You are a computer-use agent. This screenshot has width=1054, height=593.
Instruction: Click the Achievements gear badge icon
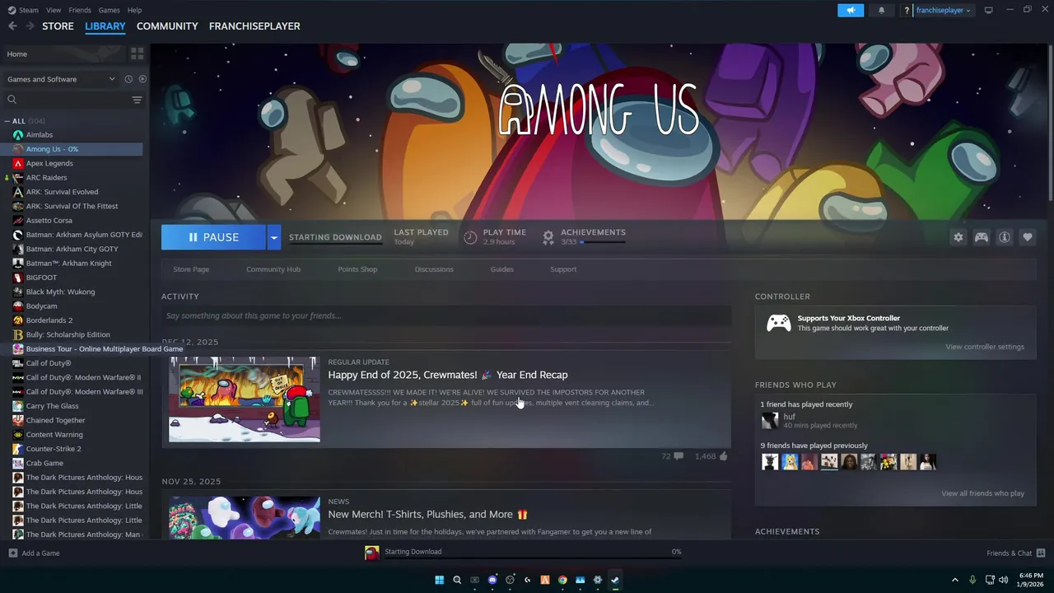tap(548, 237)
